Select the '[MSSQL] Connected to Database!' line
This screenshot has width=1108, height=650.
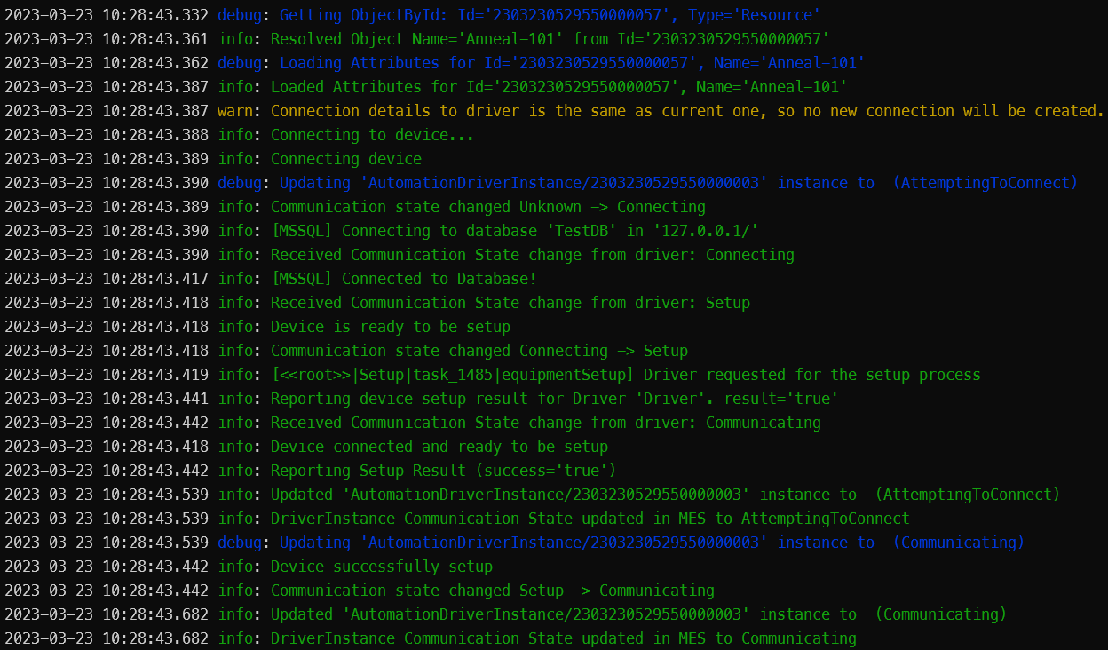point(271,279)
